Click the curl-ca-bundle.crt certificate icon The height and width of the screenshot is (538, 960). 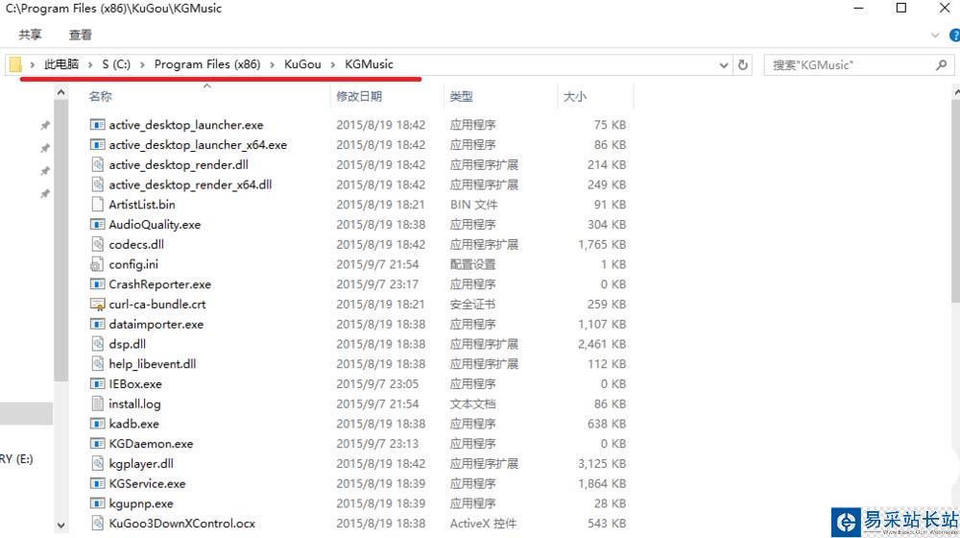97,305
